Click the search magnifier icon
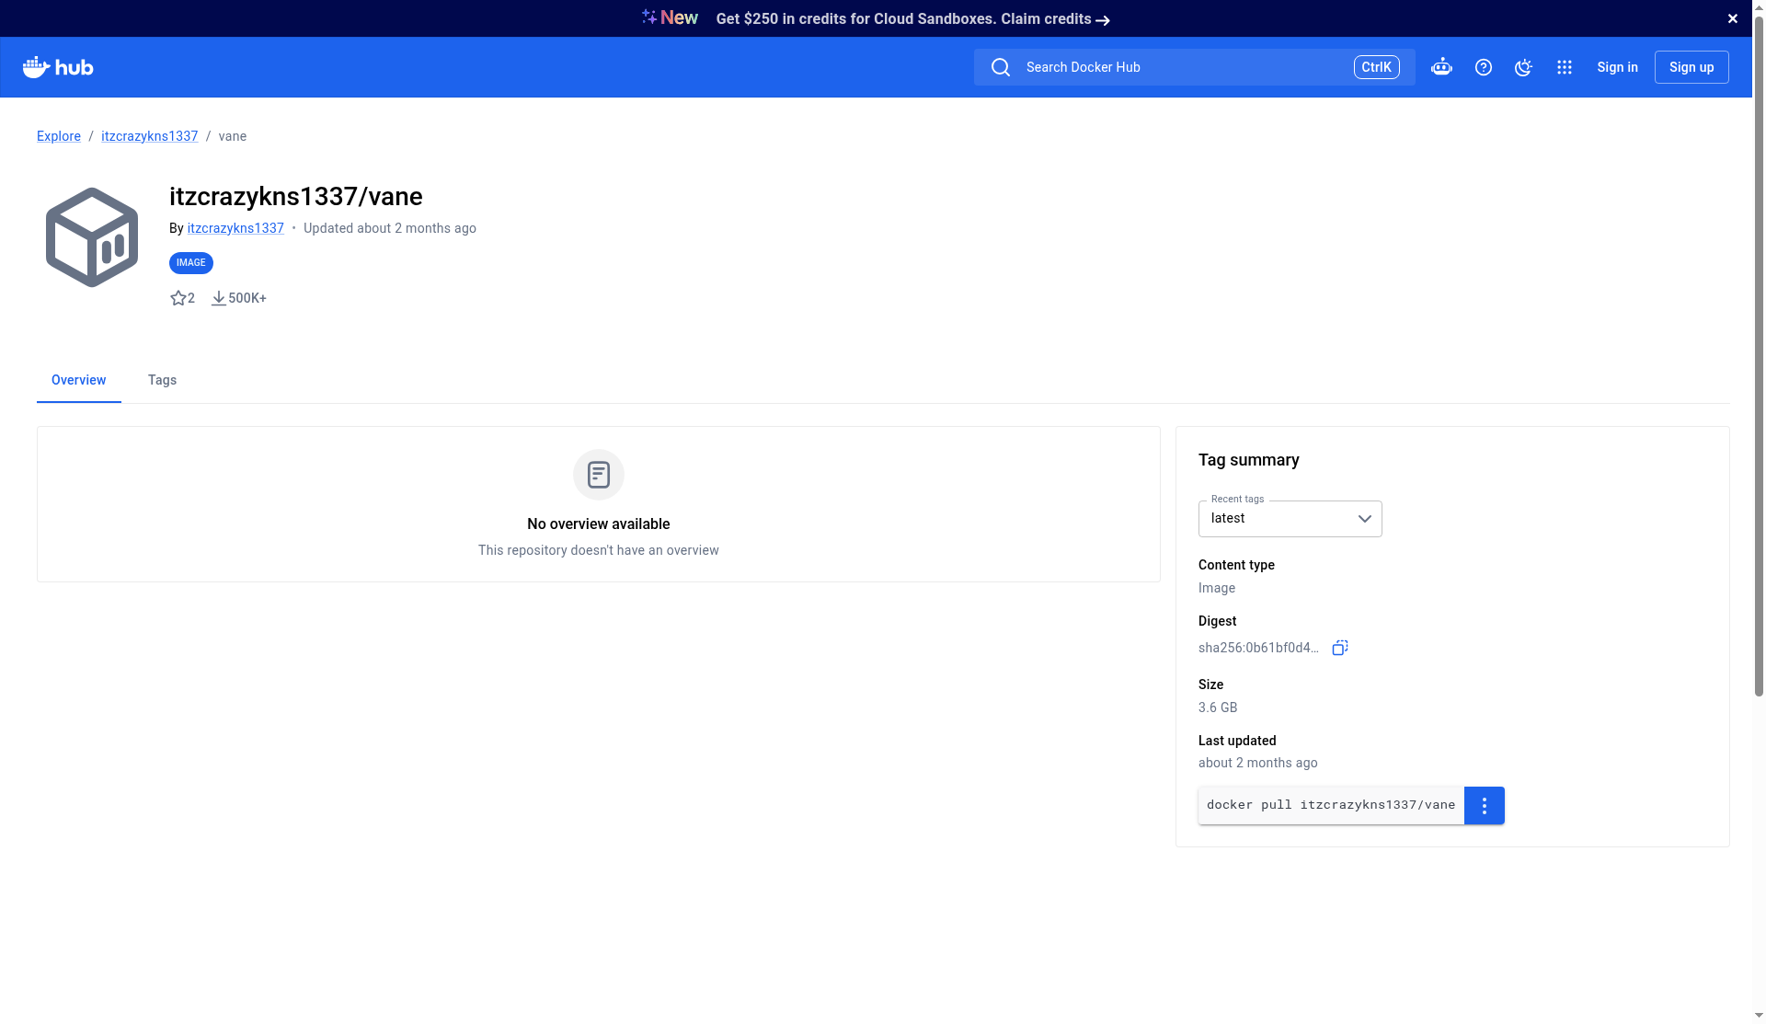This screenshot has height=1024, width=1766. coord(1001,67)
